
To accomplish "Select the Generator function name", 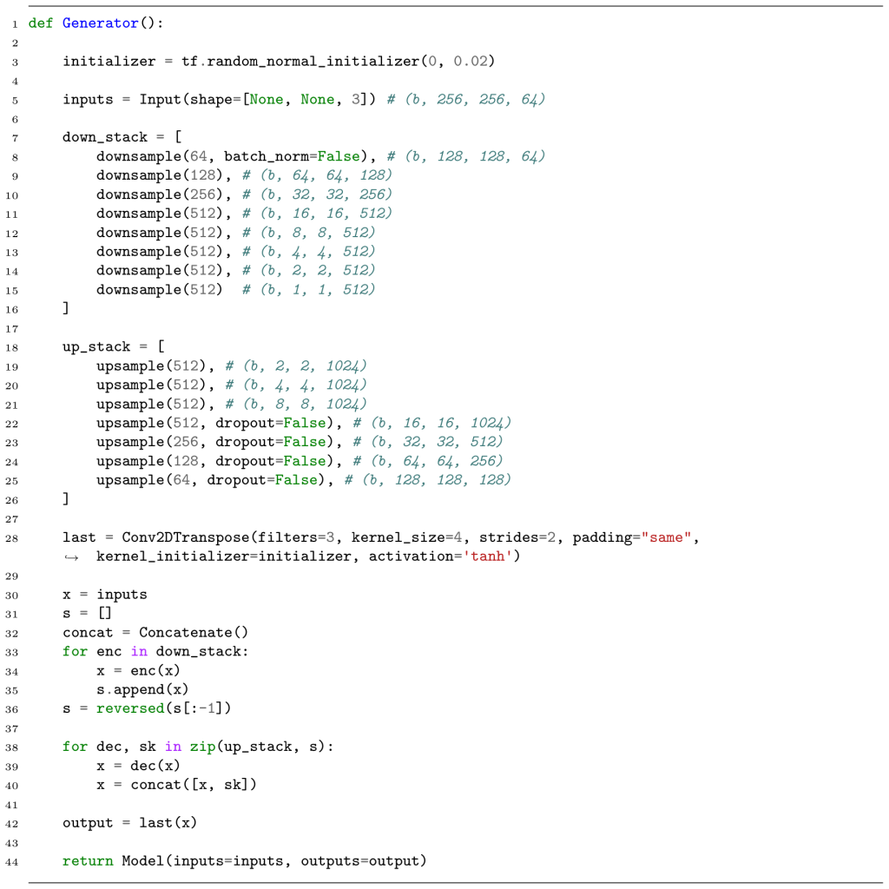I will coord(100,23).
